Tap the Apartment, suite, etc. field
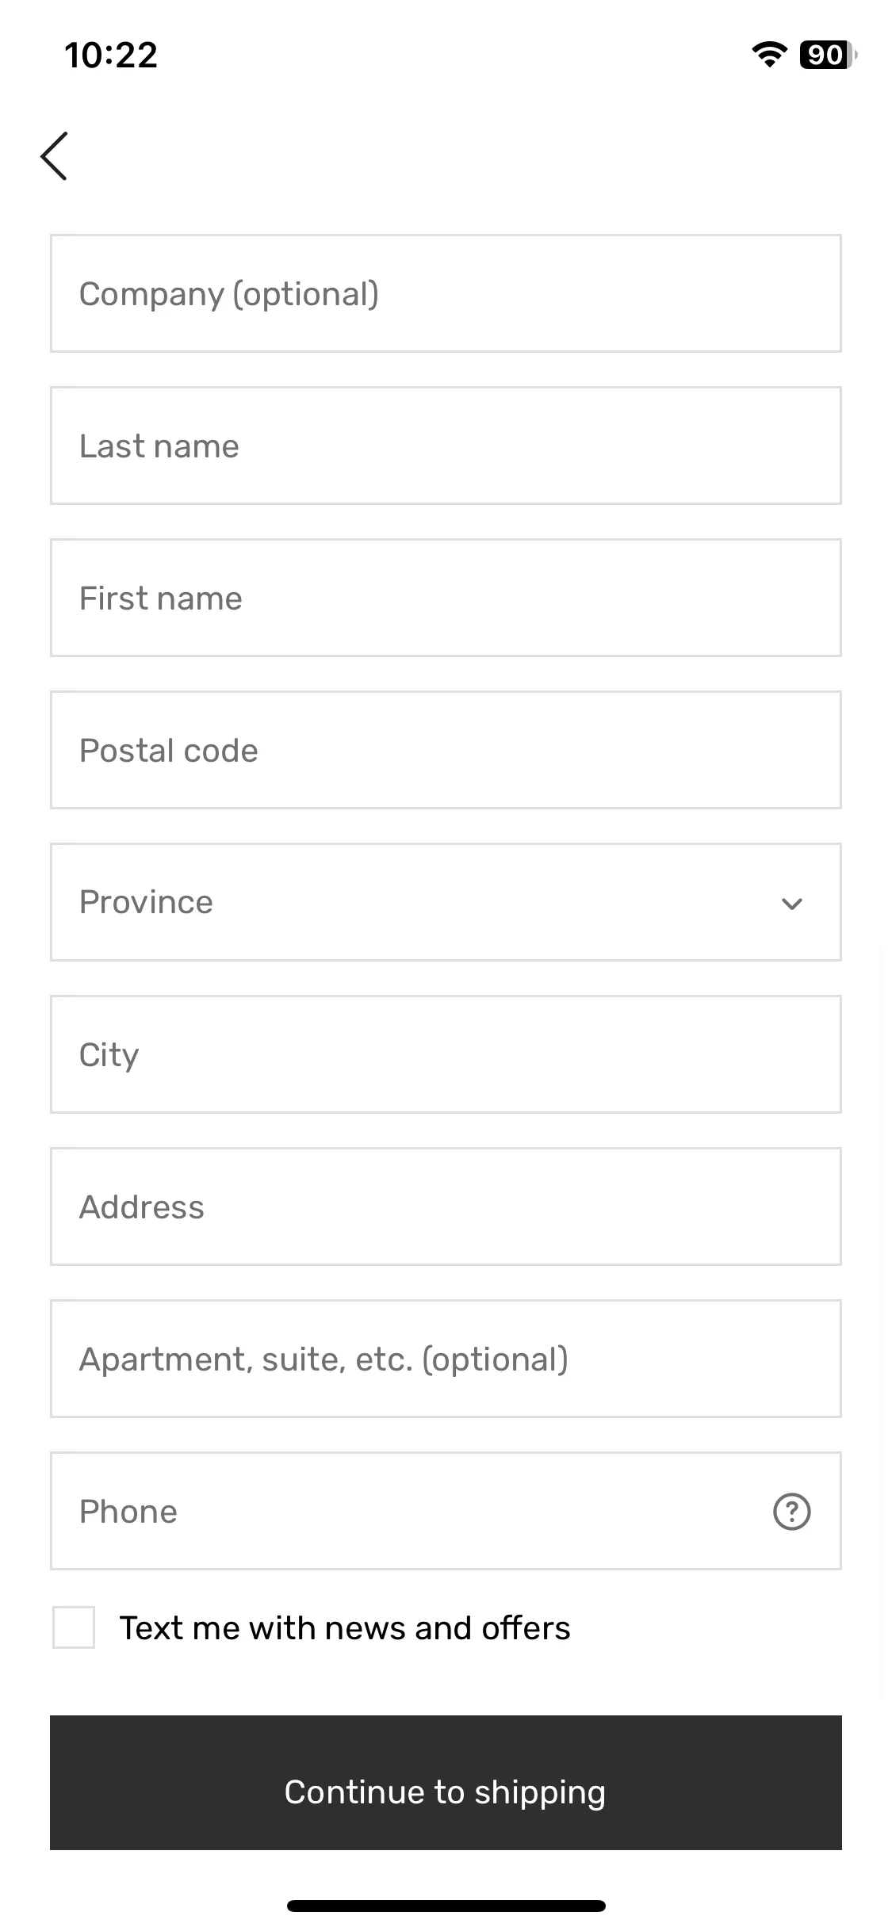Viewport: 892px width, 1931px height. point(446,1359)
